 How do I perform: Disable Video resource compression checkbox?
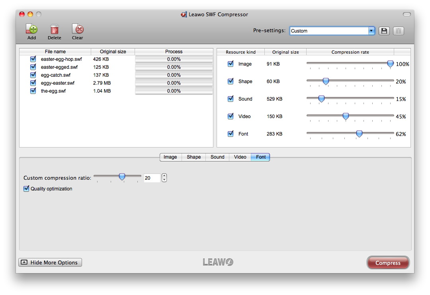click(231, 116)
